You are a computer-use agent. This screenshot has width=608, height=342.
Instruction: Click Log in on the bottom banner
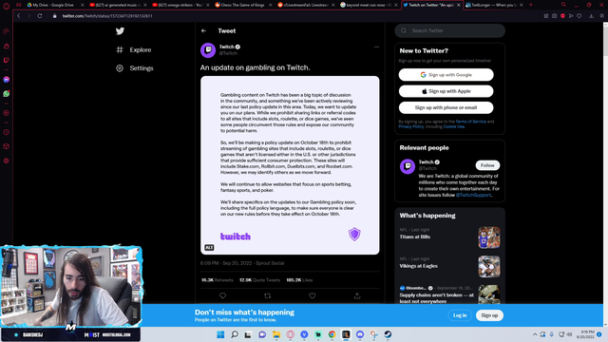pos(460,315)
